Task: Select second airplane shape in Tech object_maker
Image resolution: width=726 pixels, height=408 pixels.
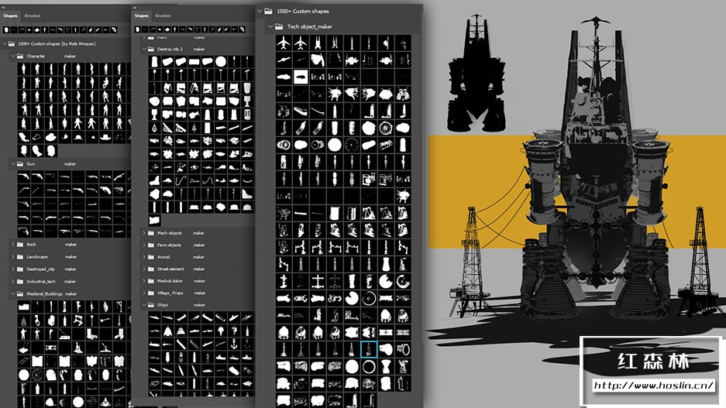Action: (x=301, y=43)
